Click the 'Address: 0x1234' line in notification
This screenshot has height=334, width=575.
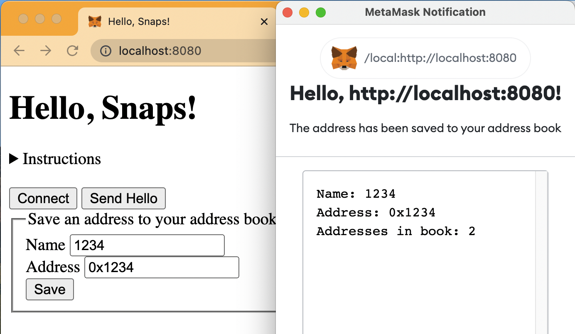[x=376, y=212]
